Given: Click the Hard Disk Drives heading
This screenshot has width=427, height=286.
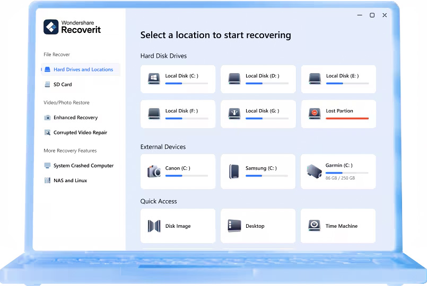Looking at the screenshot, I should point(164,56).
